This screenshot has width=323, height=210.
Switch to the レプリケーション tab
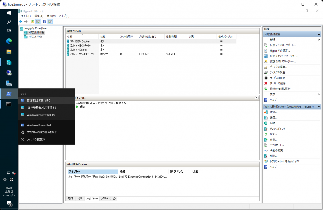108,198
